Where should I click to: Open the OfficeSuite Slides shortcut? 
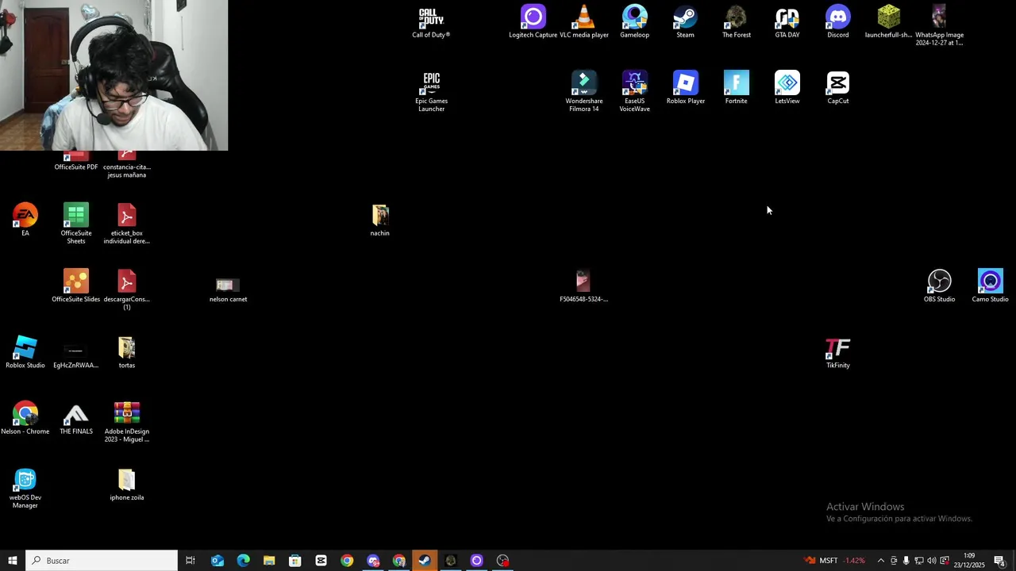(x=76, y=285)
